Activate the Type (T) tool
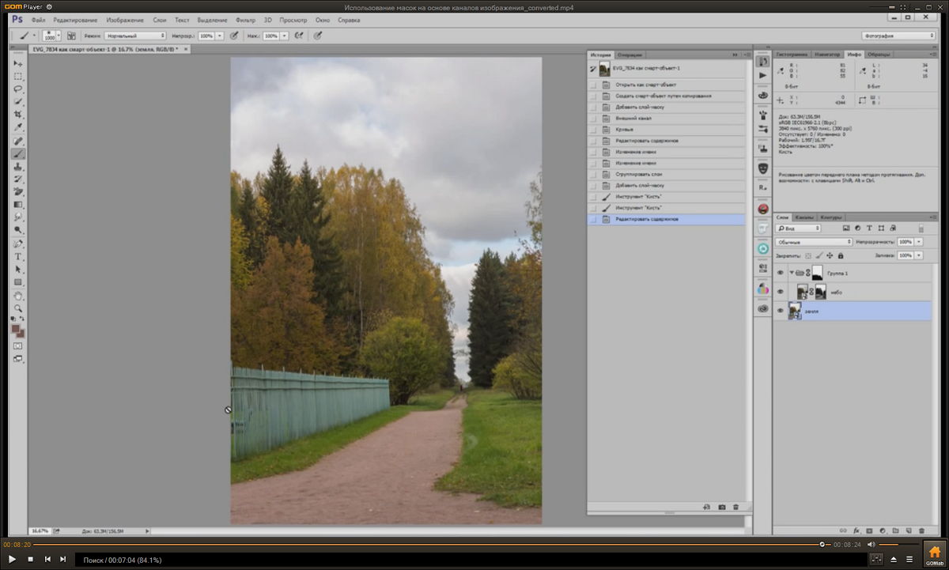This screenshot has height=570, width=949. [17, 257]
